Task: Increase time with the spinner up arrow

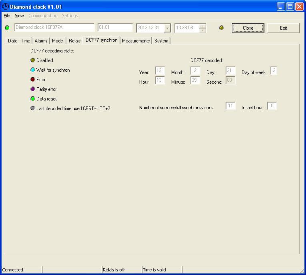Action: (x=203, y=26)
